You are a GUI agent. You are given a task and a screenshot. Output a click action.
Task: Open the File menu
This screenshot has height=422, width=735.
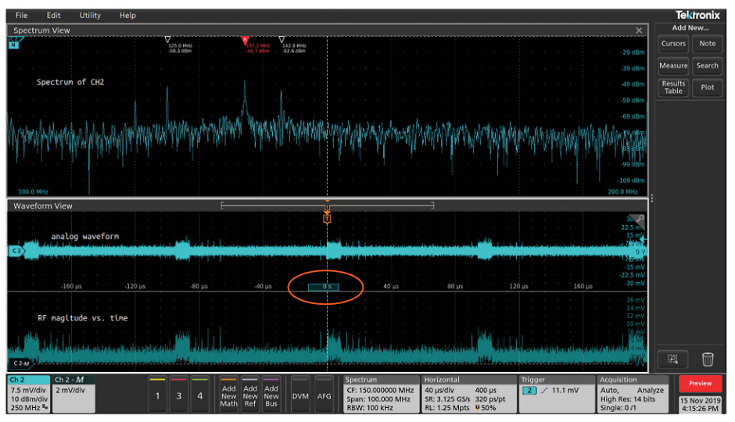22,15
